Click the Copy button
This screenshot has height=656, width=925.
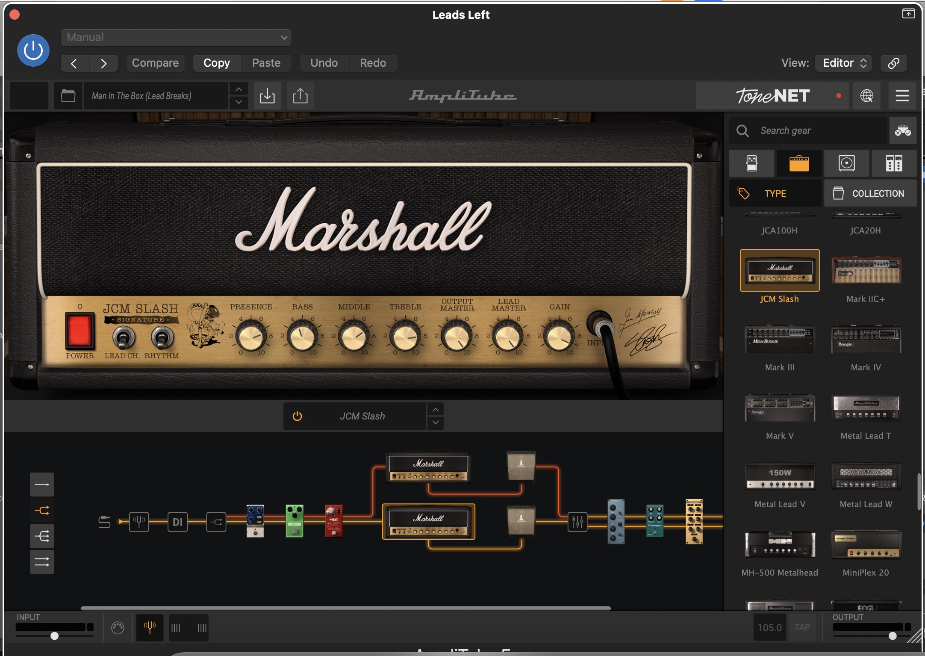tap(217, 63)
